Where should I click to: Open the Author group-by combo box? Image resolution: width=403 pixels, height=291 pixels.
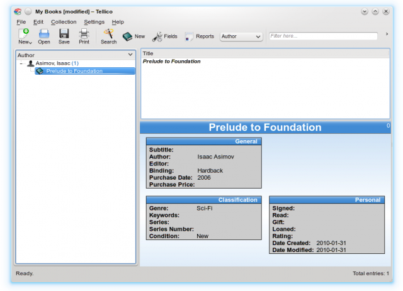(241, 36)
